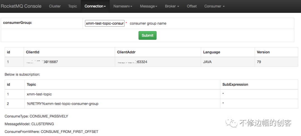Click SubExpression asterisk in xmm-test-topic row
Image resolution: width=301 pixels, height=136 pixels.
[x=223, y=94]
